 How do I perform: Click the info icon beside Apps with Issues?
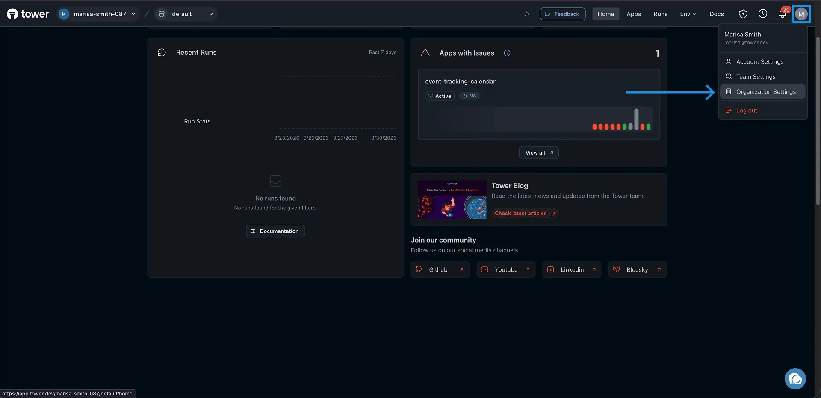coord(507,53)
